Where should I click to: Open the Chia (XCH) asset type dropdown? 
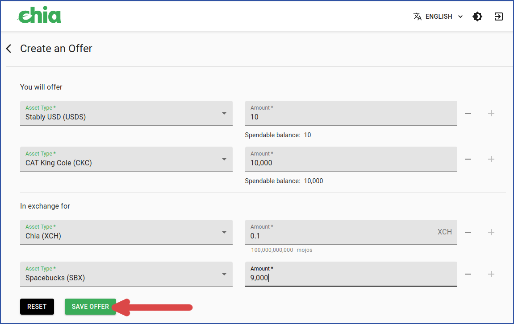pos(126,232)
